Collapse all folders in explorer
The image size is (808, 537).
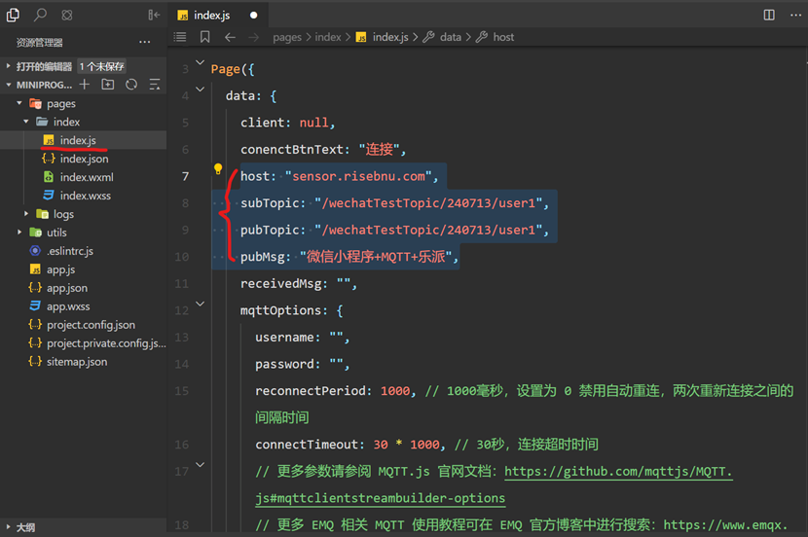[x=155, y=85]
